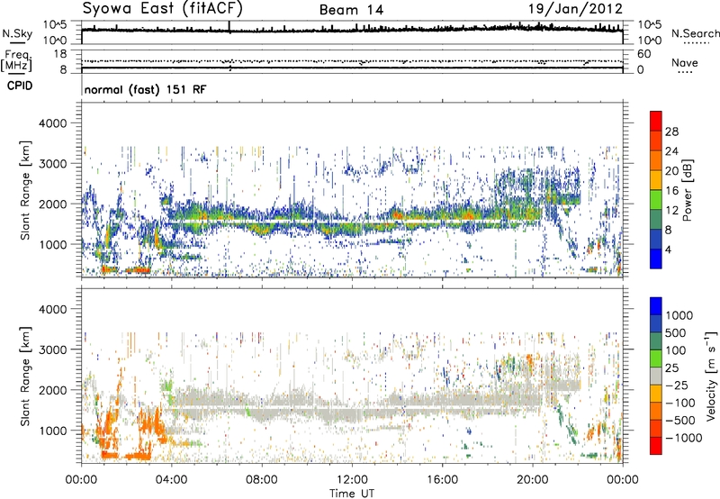Viewport: 720px width, 499px height.
Task: Click the 'Time UT' axis title
Action: (x=352, y=494)
